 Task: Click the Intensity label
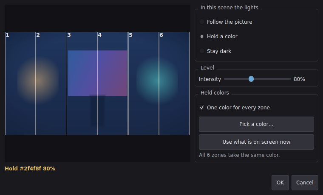(x=210, y=79)
